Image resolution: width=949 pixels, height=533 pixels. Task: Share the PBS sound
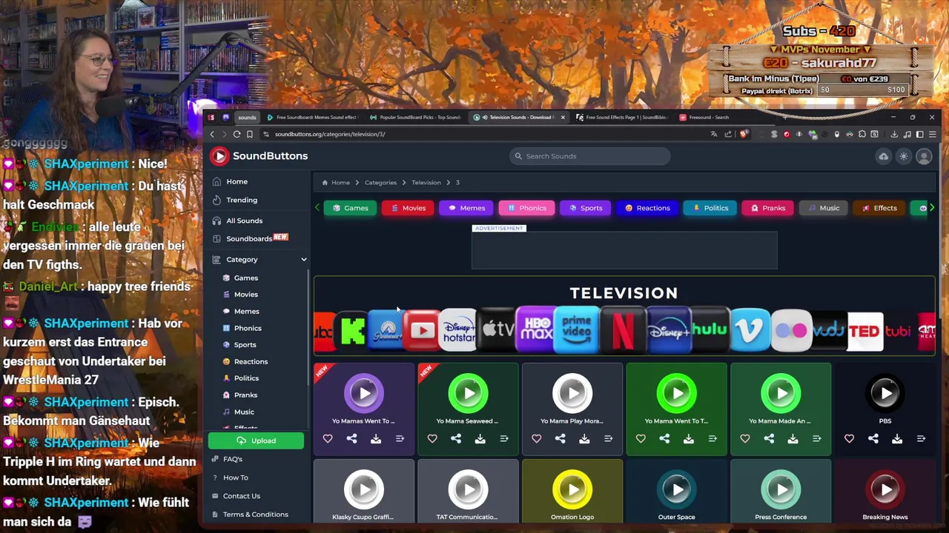pyautogui.click(x=873, y=439)
